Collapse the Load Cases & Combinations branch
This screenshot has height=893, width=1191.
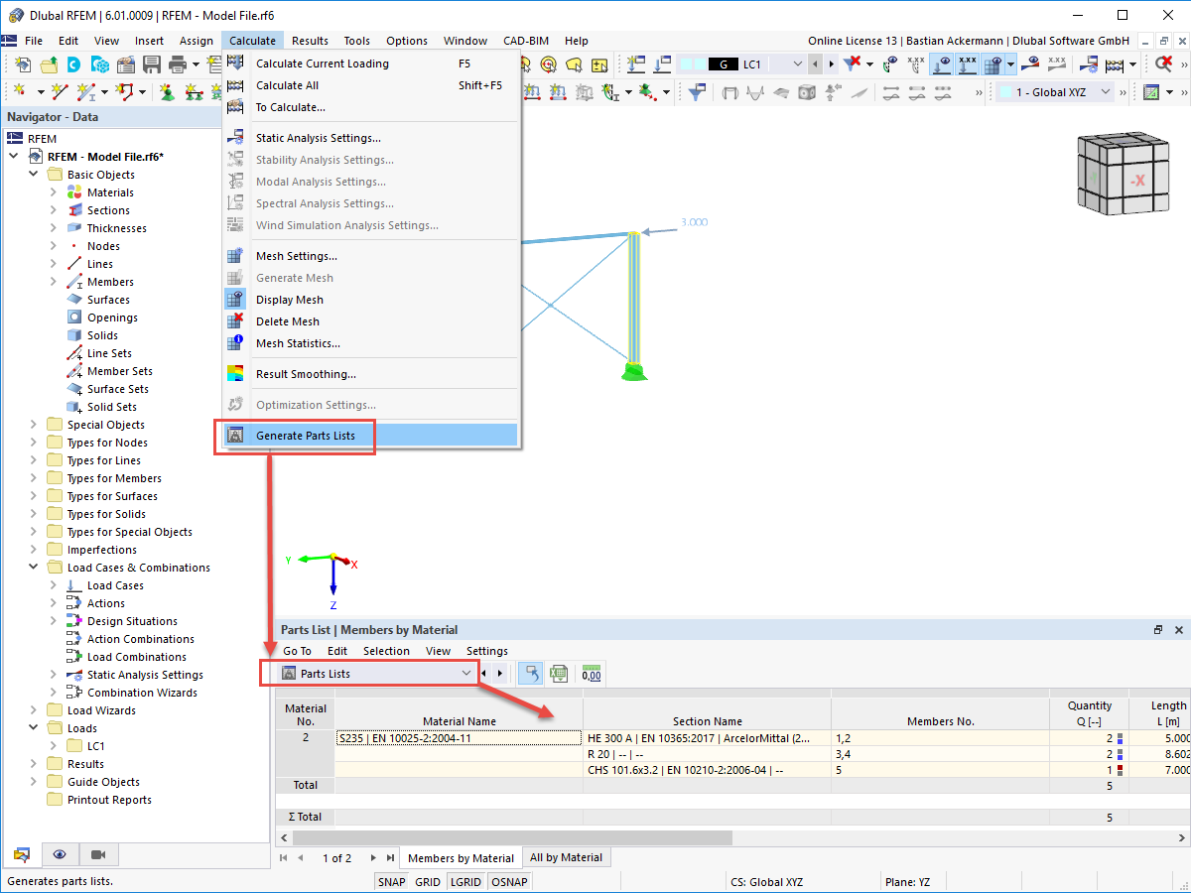(x=33, y=567)
